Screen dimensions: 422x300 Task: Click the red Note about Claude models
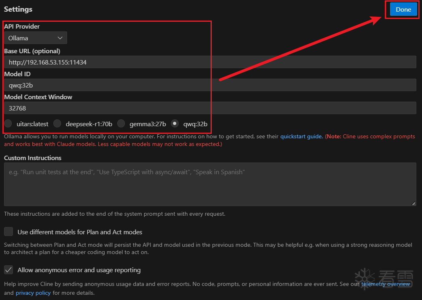[x=209, y=140]
